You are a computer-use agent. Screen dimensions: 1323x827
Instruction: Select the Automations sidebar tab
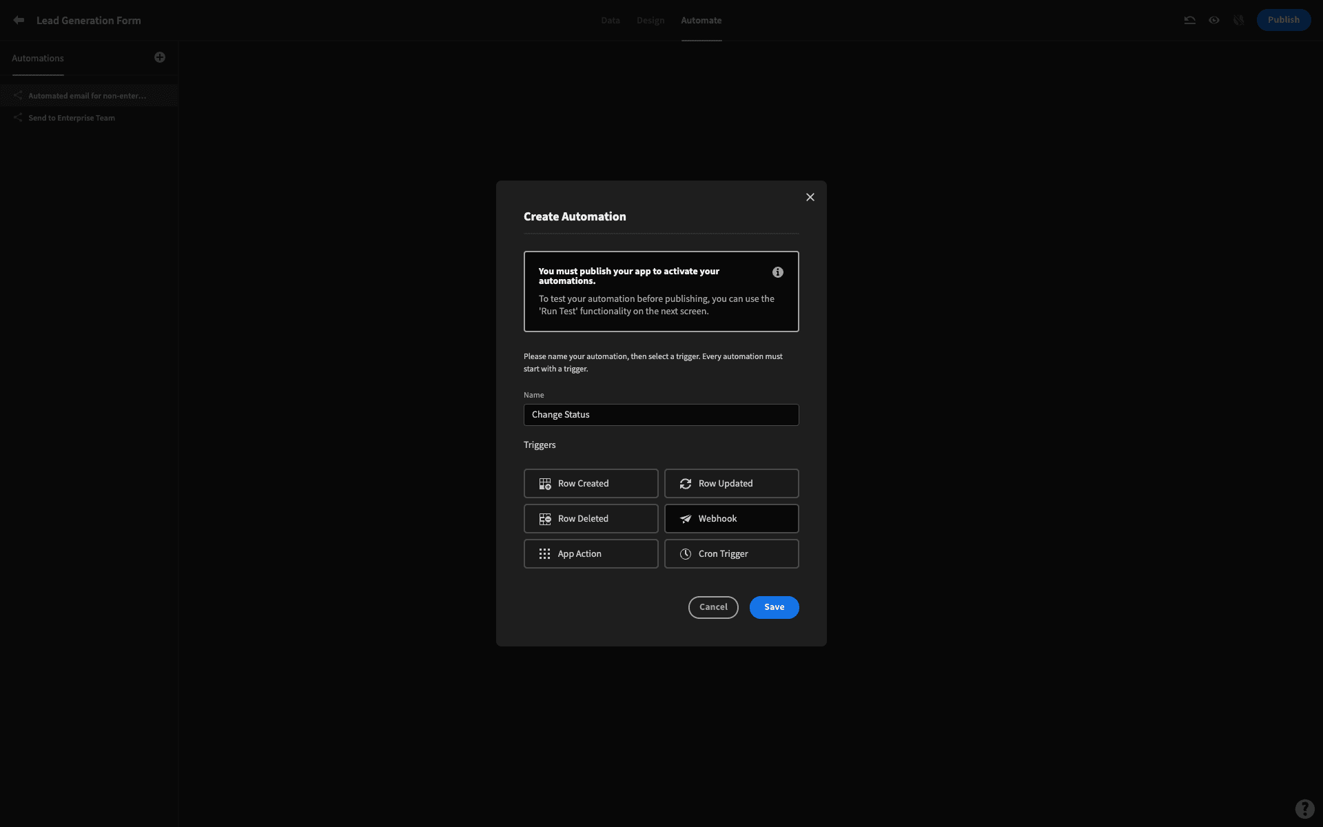click(38, 59)
